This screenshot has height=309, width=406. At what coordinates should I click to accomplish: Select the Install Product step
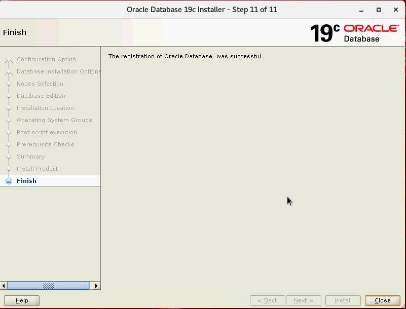tap(37, 169)
